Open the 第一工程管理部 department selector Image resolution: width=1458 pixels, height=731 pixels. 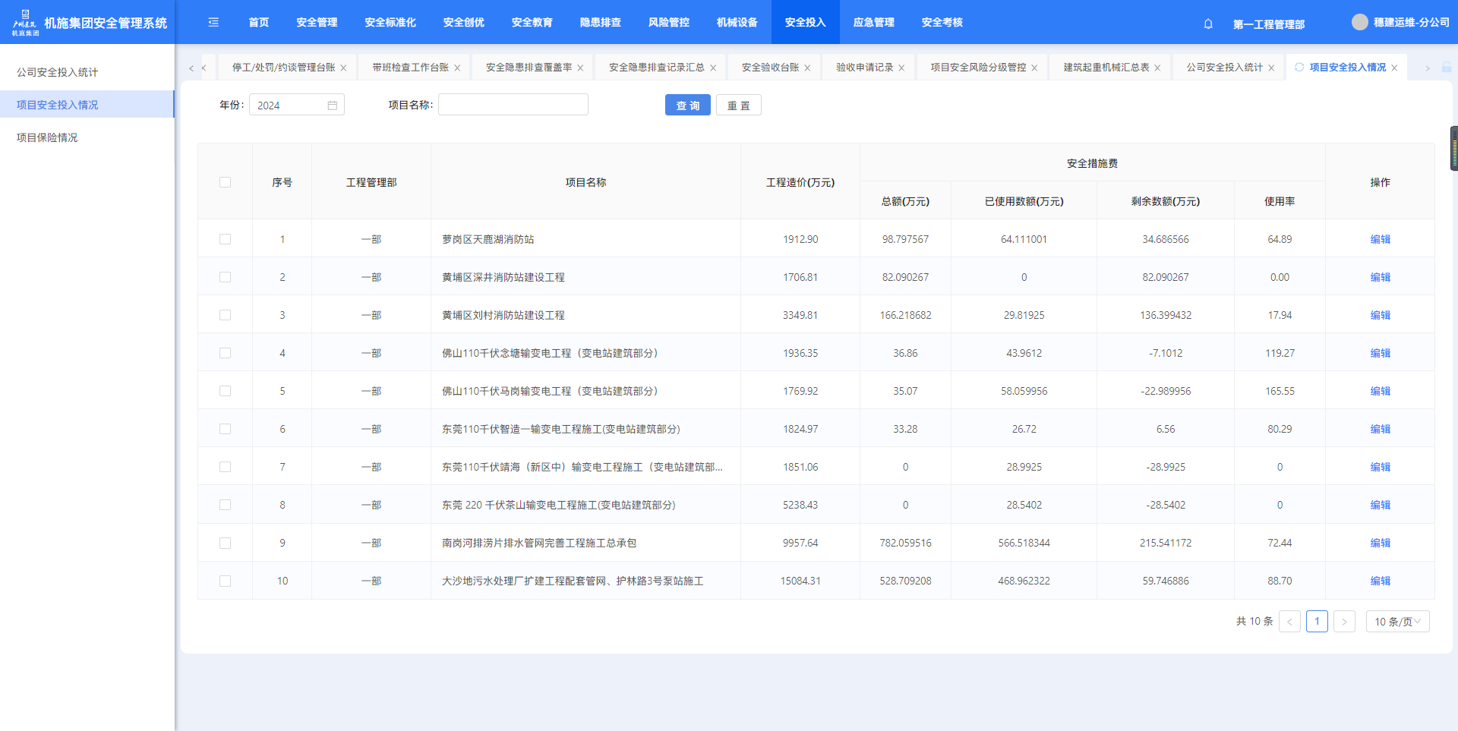pos(1268,24)
